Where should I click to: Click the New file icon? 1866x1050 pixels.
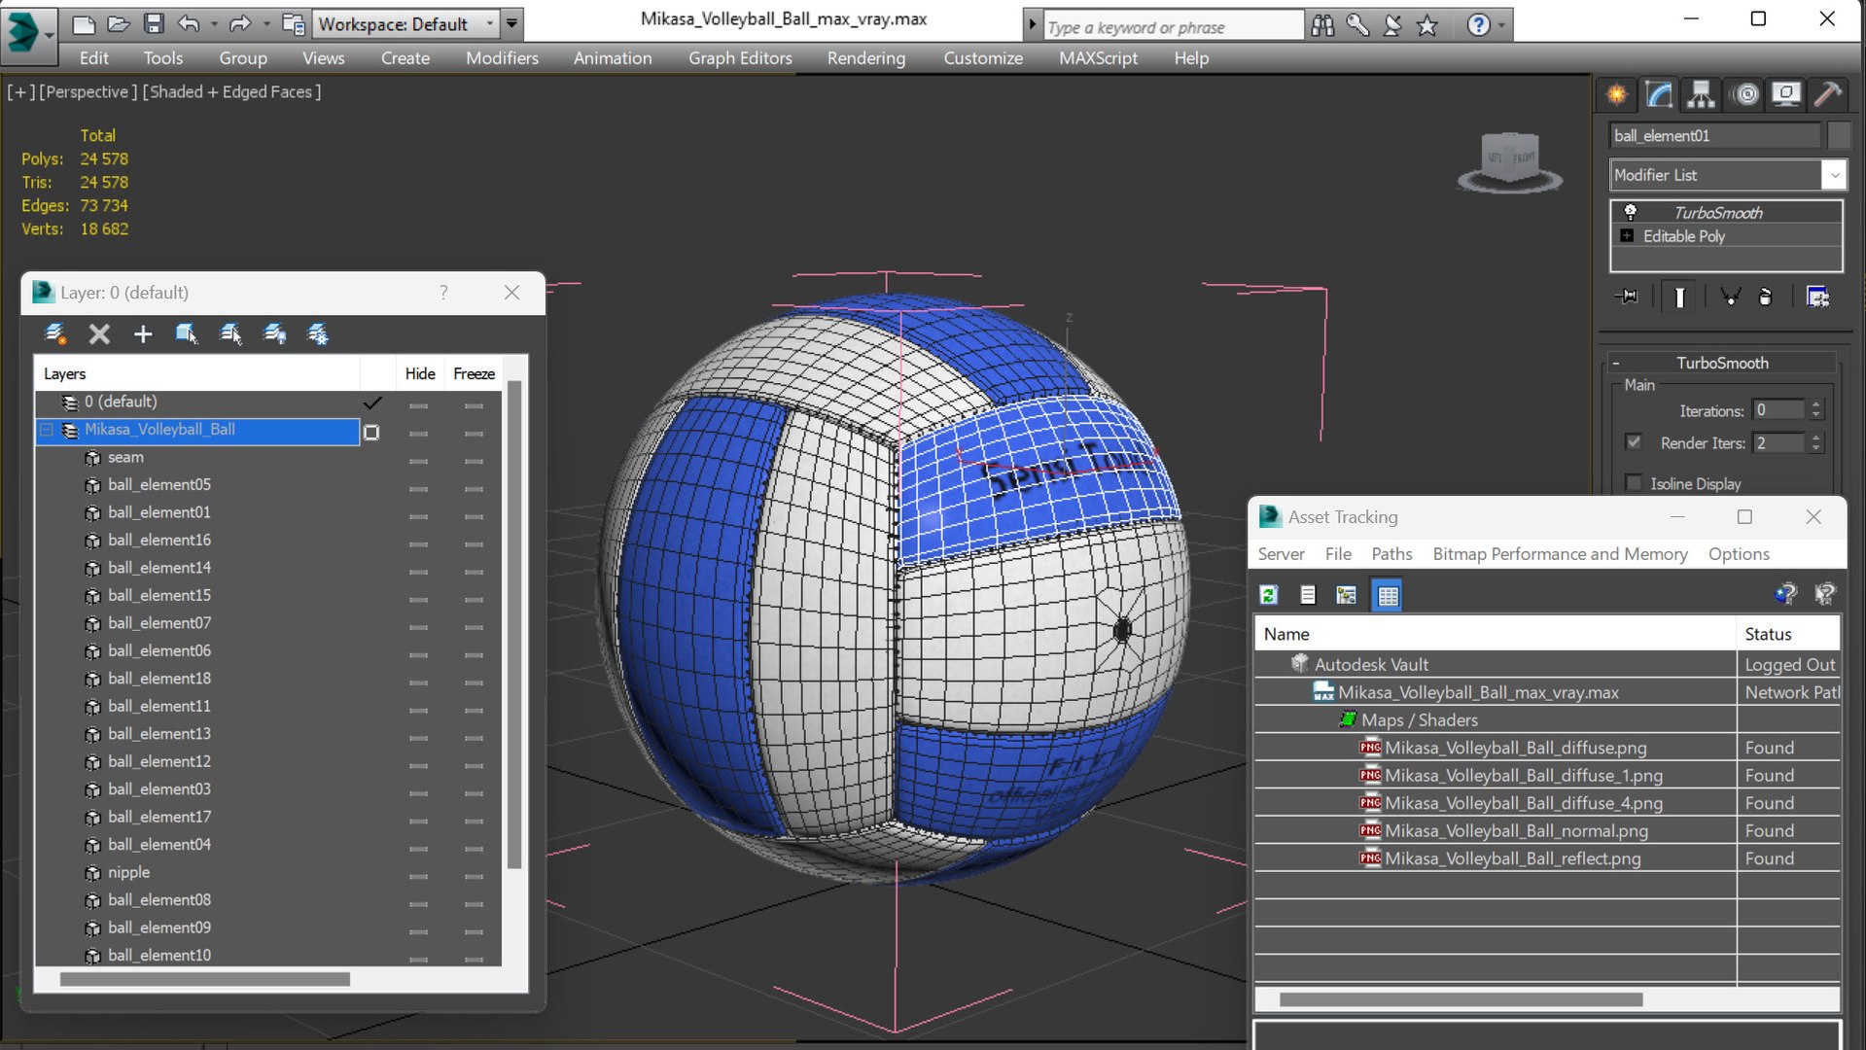click(84, 24)
